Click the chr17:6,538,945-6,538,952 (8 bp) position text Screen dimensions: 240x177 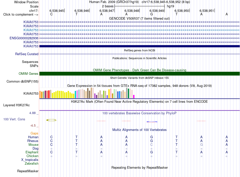click(x=166, y=2)
